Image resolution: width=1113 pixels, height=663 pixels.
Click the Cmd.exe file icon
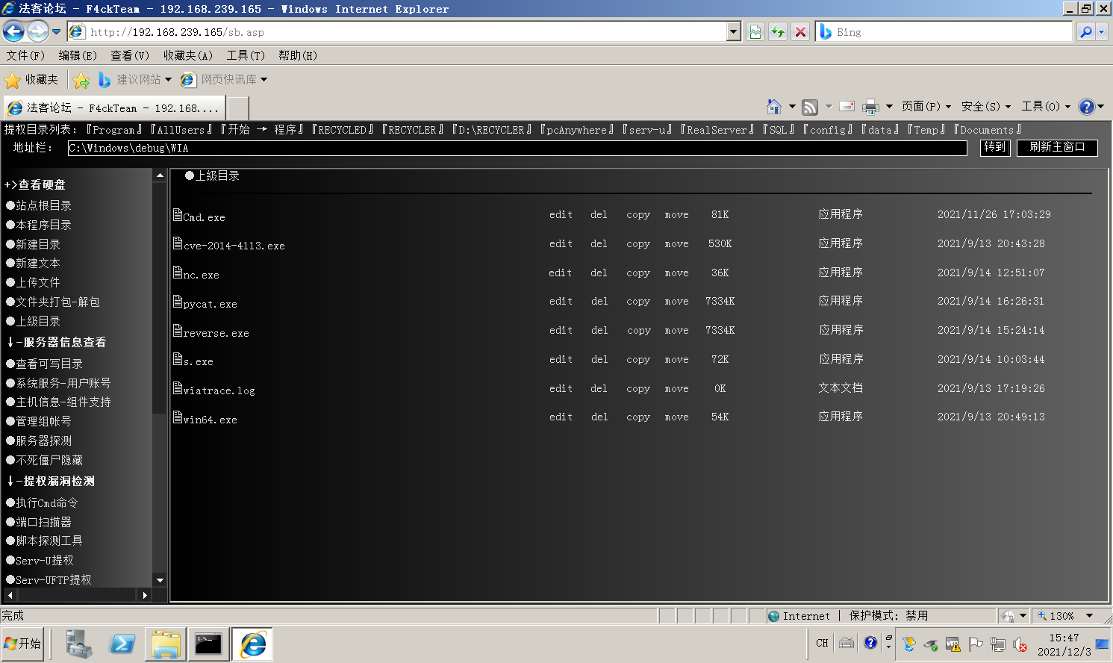coord(178,214)
